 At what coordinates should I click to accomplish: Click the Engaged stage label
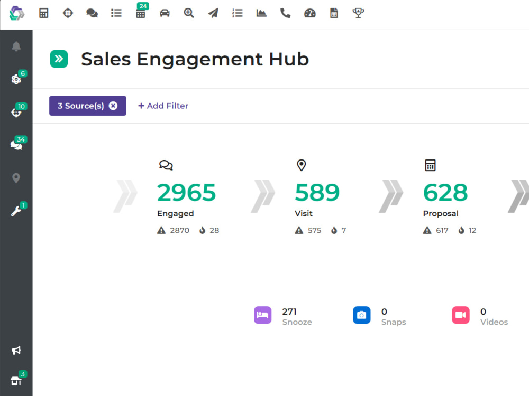pyautogui.click(x=176, y=213)
